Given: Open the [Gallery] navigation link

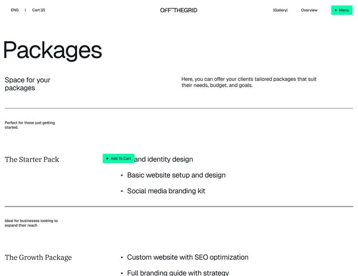Looking at the screenshot, I should click(x=280, y=10).
